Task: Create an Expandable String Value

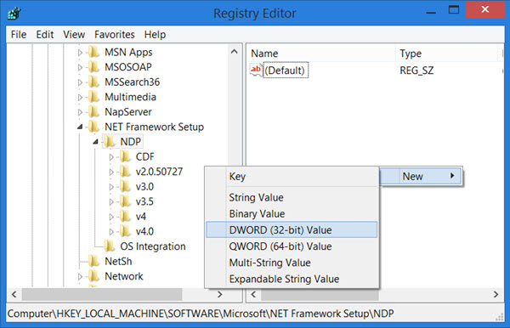Action: pyautogui.click(x=292, y=279)
